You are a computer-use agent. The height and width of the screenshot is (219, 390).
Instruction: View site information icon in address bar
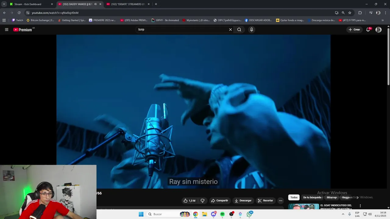point(28,13)
